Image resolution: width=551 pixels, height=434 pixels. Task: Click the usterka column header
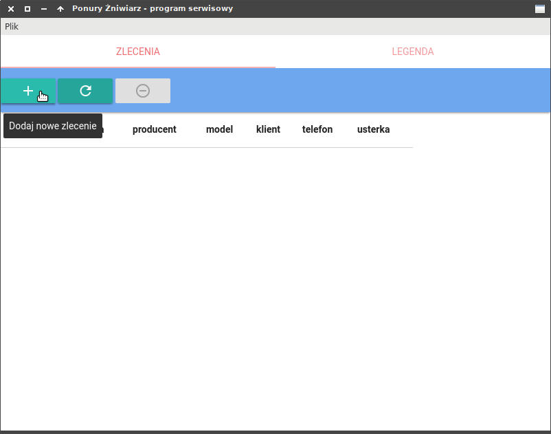tap(373, 129)
